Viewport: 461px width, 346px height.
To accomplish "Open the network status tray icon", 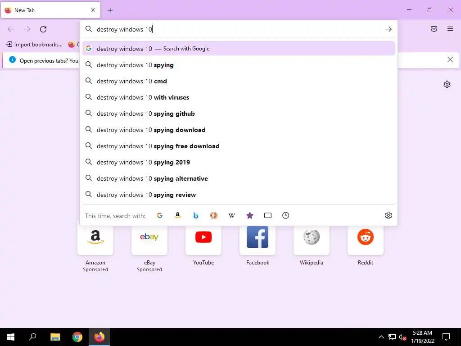I will coord(392,337).
